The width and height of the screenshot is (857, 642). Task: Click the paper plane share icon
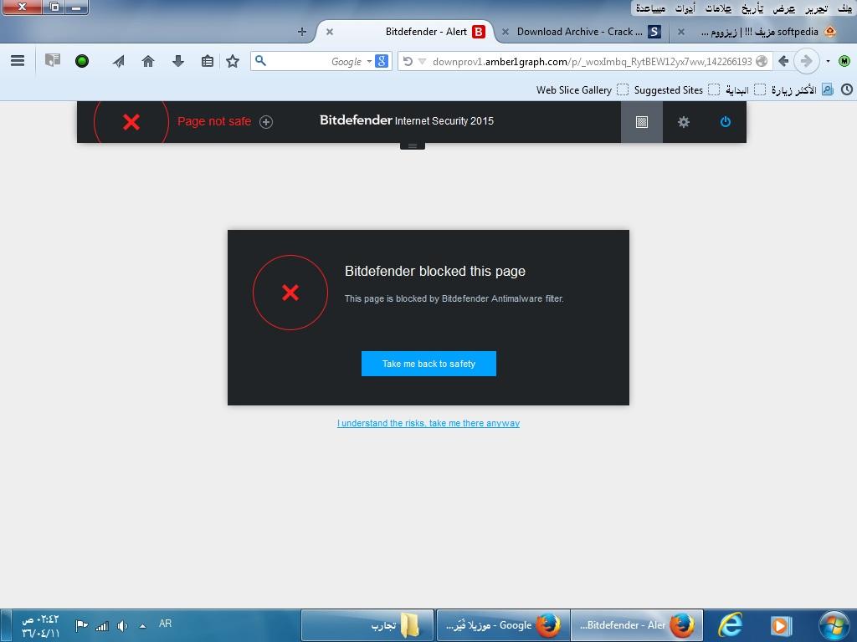(x=119, y=61)
